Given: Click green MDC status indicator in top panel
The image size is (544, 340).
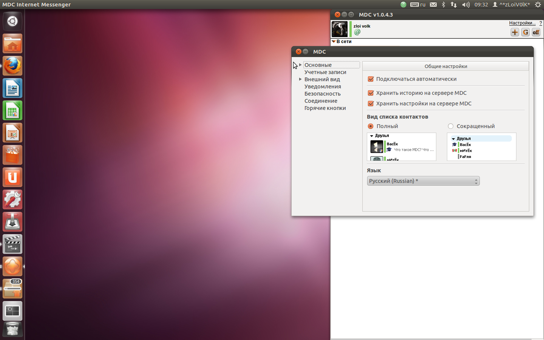Looking at the screenshot, I should click(x=403, y=5).
